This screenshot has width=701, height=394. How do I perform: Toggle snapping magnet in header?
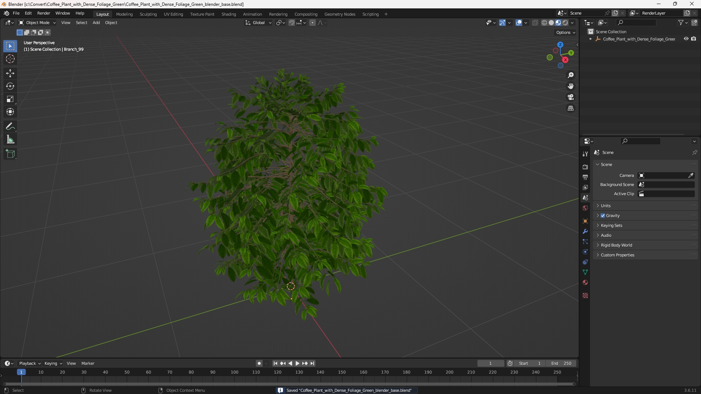coord(292,23)
